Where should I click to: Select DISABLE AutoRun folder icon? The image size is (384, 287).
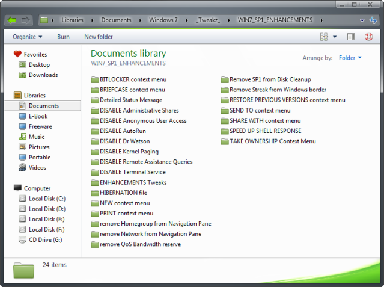pos(95,131)
